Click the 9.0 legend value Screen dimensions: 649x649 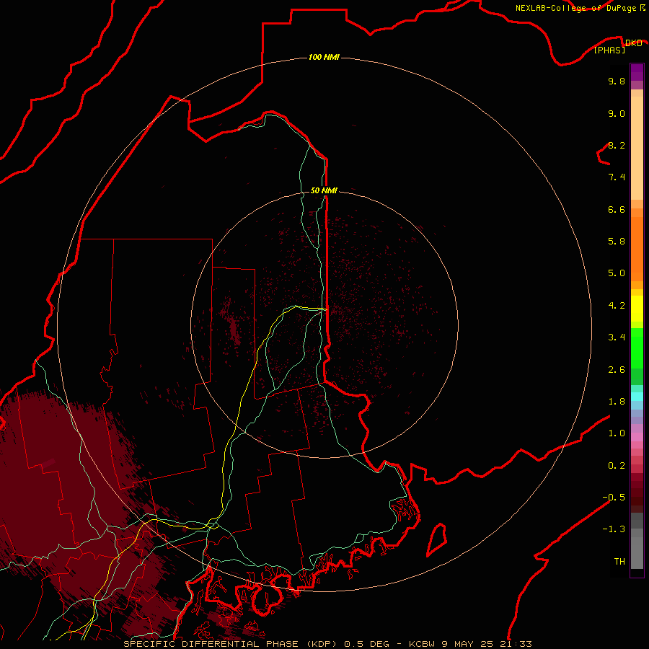point(617,113)
